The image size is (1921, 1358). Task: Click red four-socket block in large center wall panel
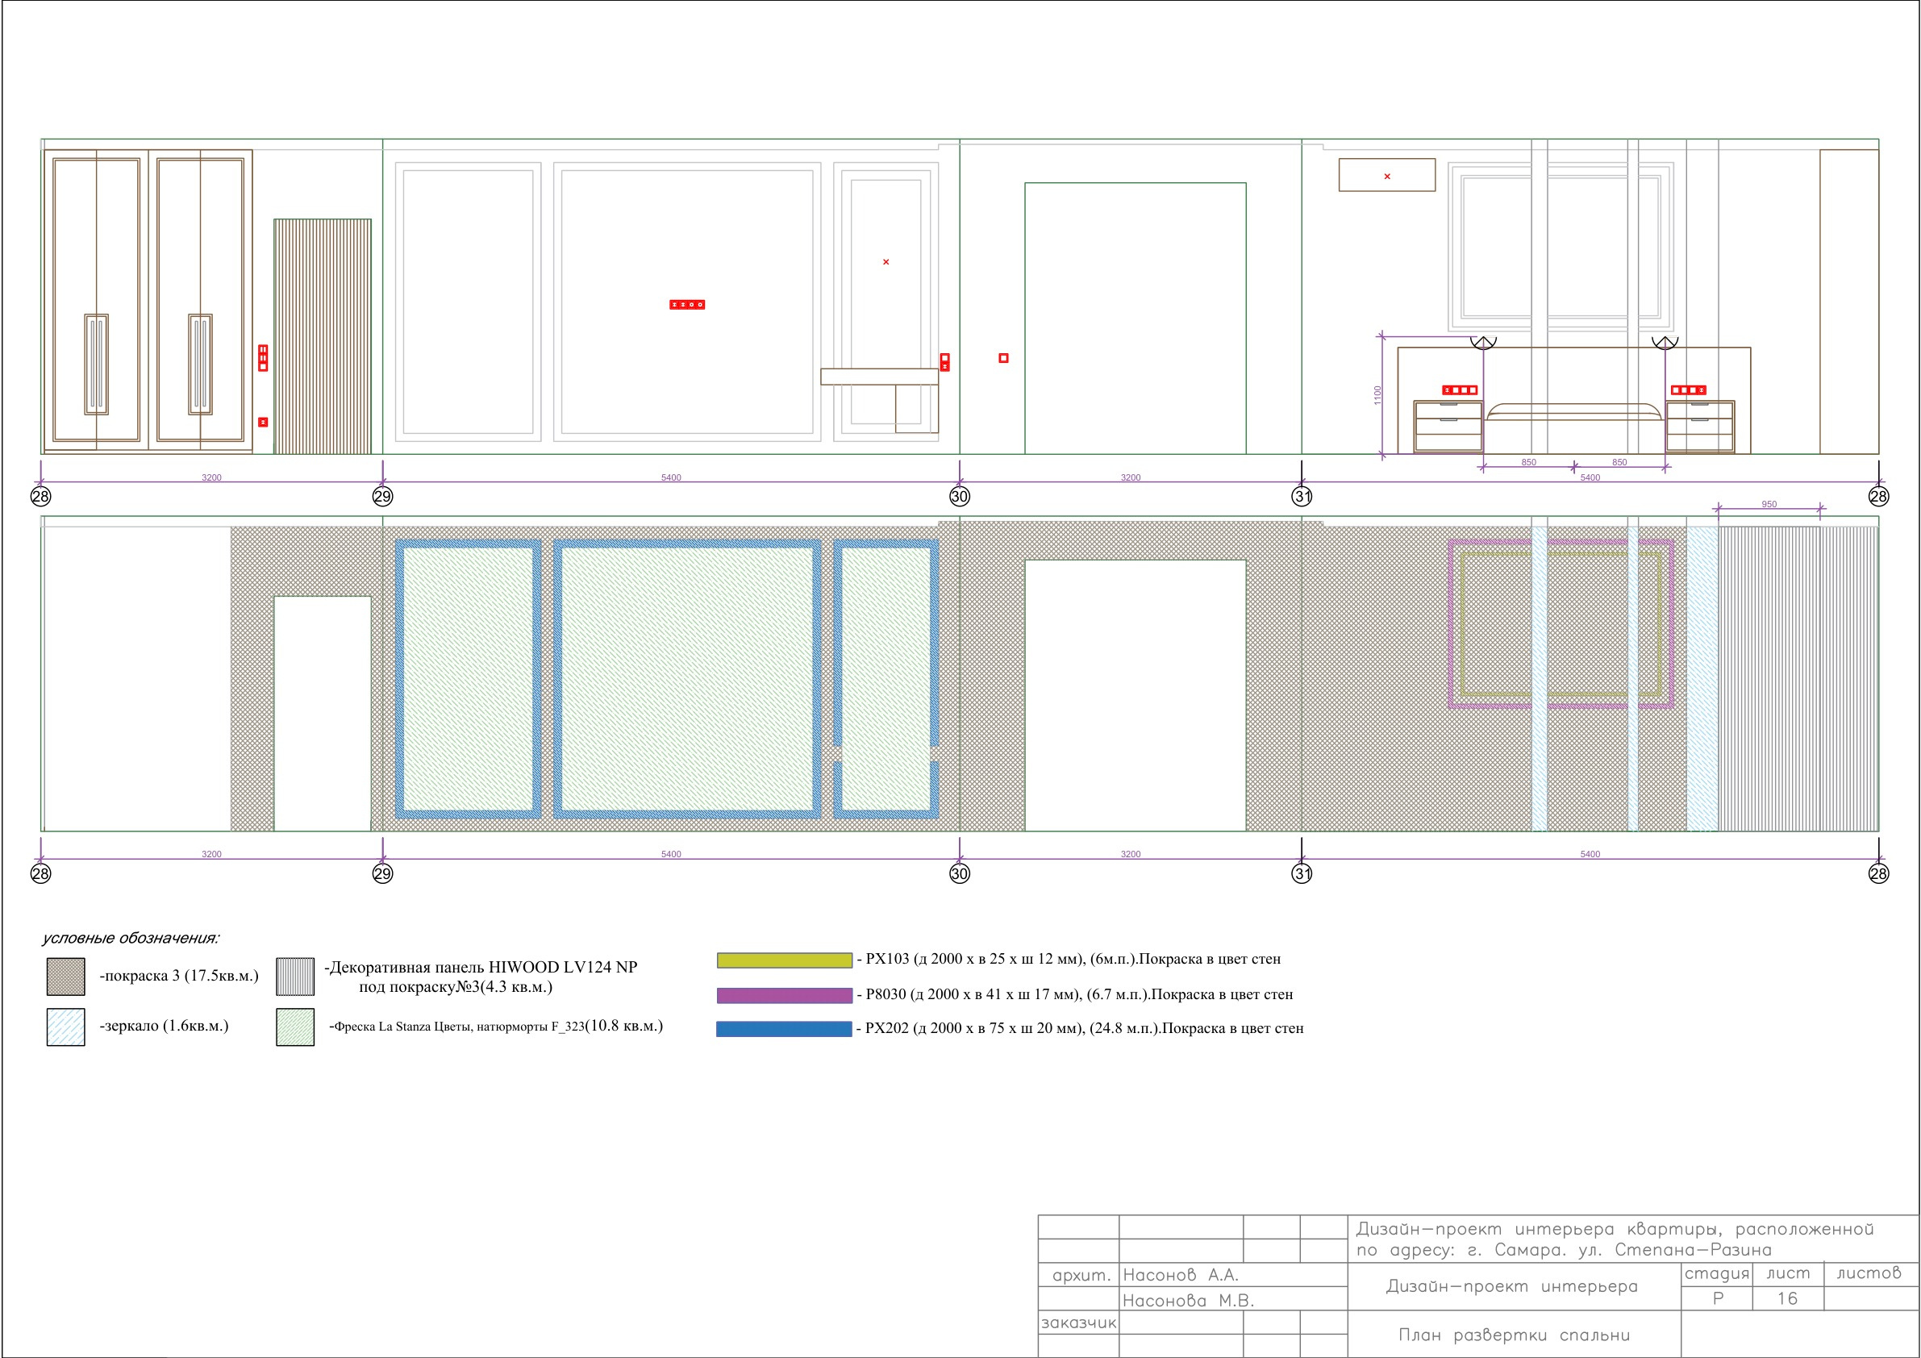pyautogui.click(x=687, y=305)
